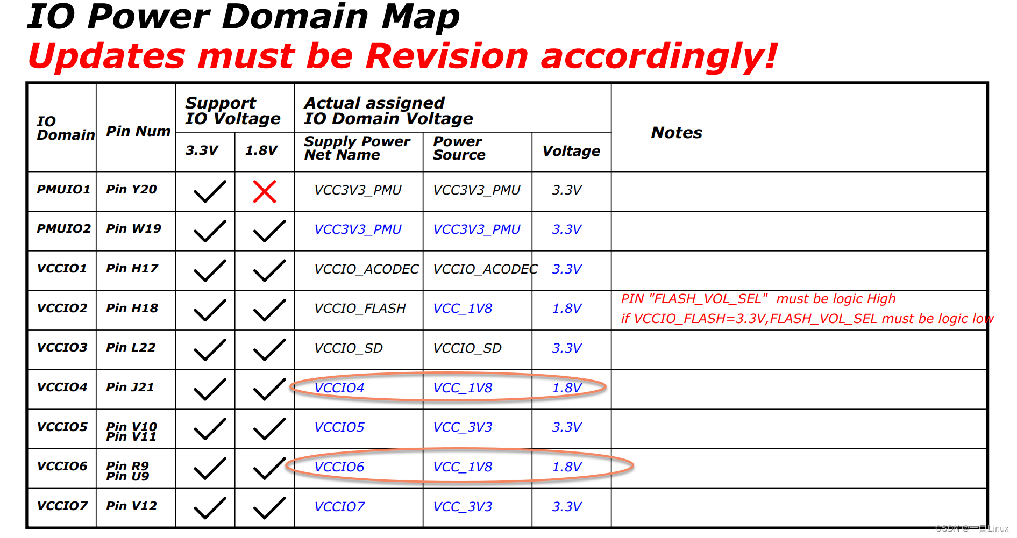Image resolution: width=1017 pixels, height=538 pixels.
Task: Click the 'Pin V12' cell
Action: point(132,506)
